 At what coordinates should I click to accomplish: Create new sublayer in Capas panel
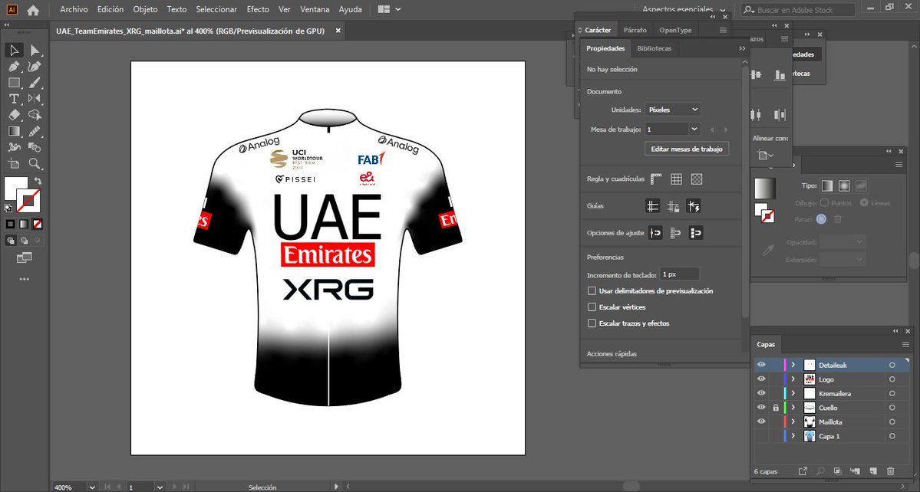click(x=855, y=471)
